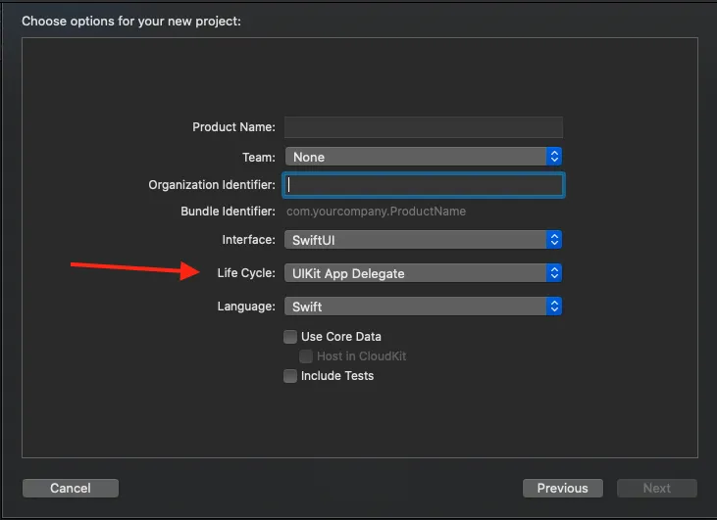The height and width of the screenshot is (520, 717).
Task: Open the Interface dropdown set to SwiftUI
Action: [415, 240]
